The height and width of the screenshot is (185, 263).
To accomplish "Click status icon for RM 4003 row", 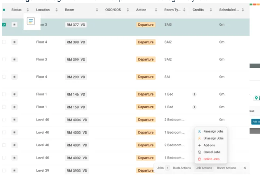I will tap(14, 132).
